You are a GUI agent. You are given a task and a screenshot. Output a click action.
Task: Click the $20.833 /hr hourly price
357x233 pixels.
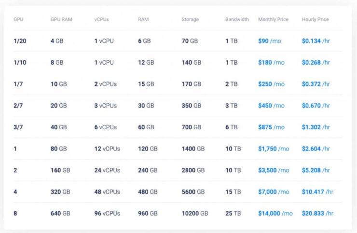pos(317,213)
